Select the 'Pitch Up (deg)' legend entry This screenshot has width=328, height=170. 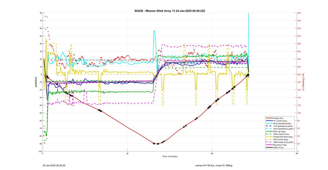[x=276, y=131]
